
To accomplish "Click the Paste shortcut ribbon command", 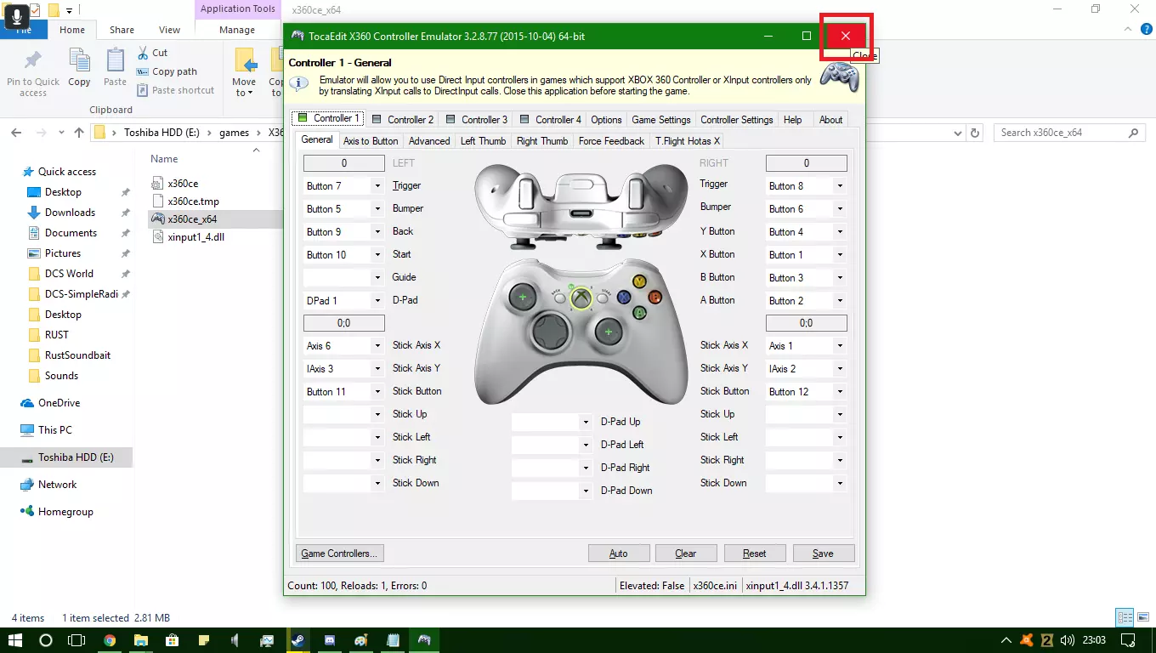I will [175, 90].
